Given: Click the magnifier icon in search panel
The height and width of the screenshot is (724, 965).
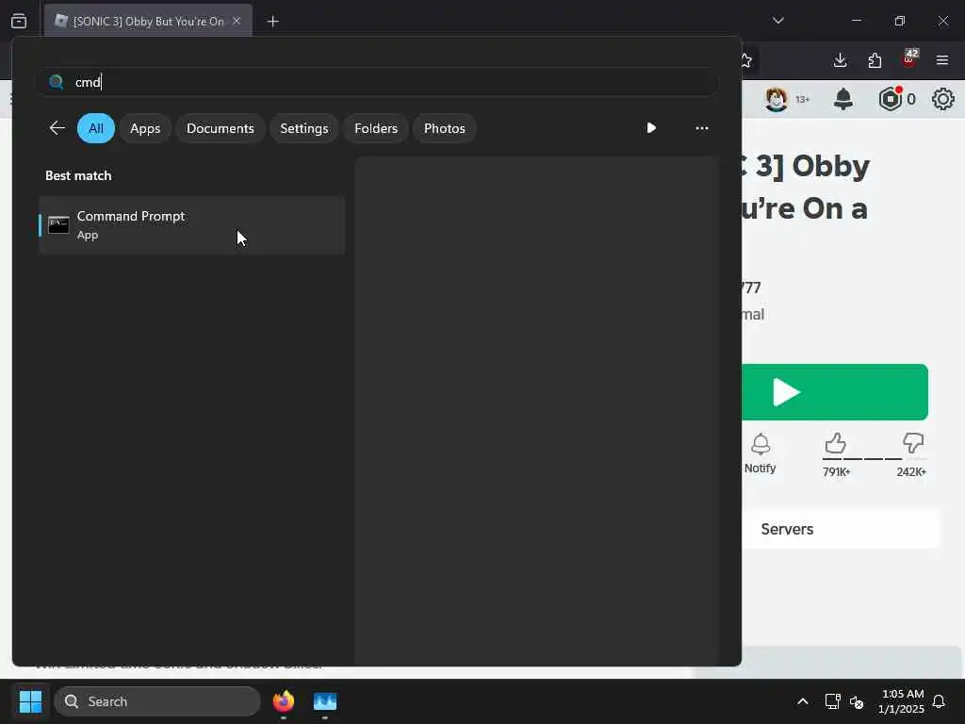Looking at the screenshot, I should tap(56, 82).
